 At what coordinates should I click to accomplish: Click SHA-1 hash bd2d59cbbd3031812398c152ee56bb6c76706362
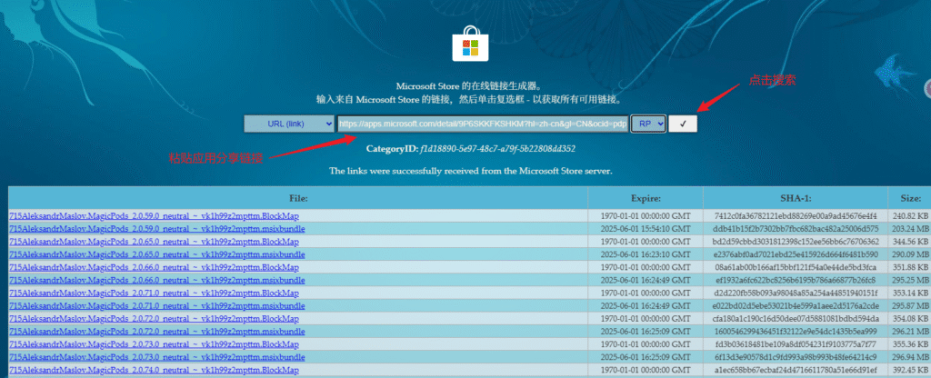[796, 242]
